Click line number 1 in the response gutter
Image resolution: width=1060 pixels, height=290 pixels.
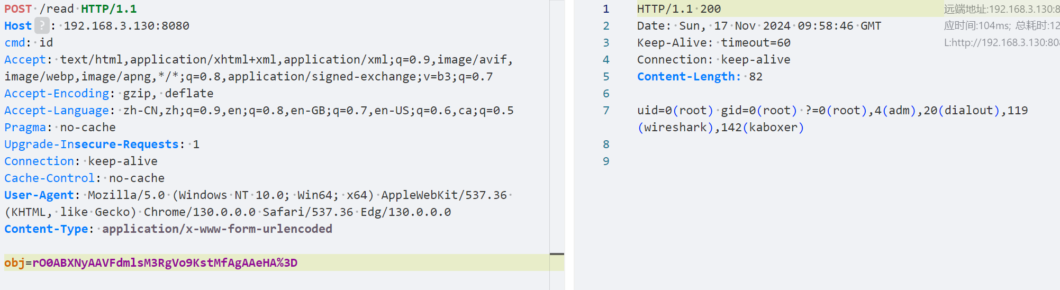(606, 9)
